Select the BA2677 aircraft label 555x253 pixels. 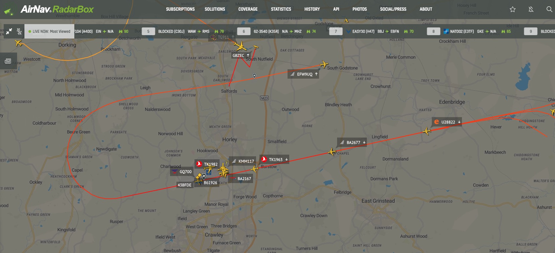pyautogui.click(x=352, y=143)
